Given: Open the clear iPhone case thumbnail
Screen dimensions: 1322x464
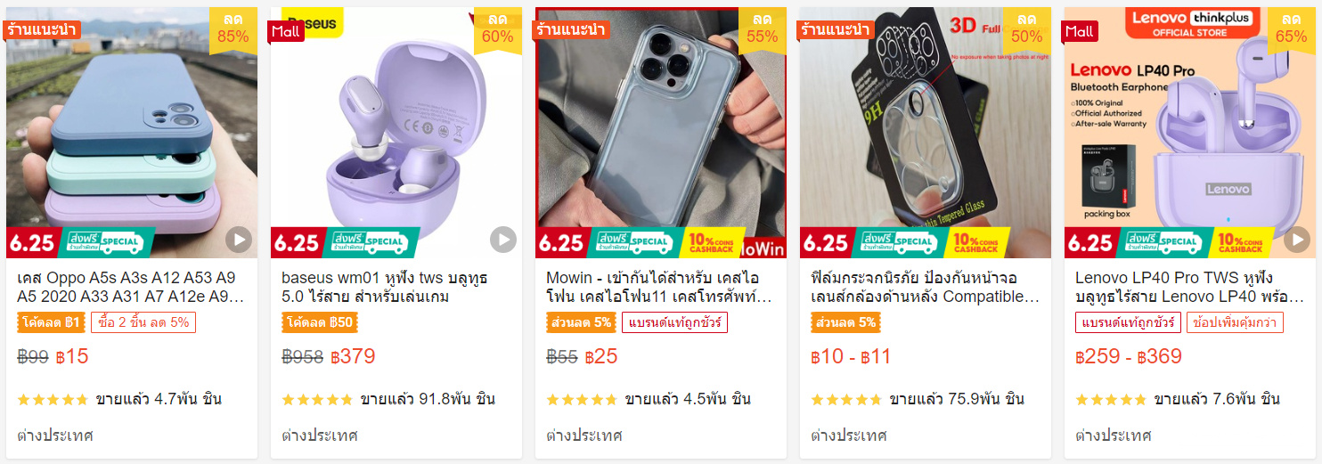Looking at the screenshot, I should pos(661,133).
